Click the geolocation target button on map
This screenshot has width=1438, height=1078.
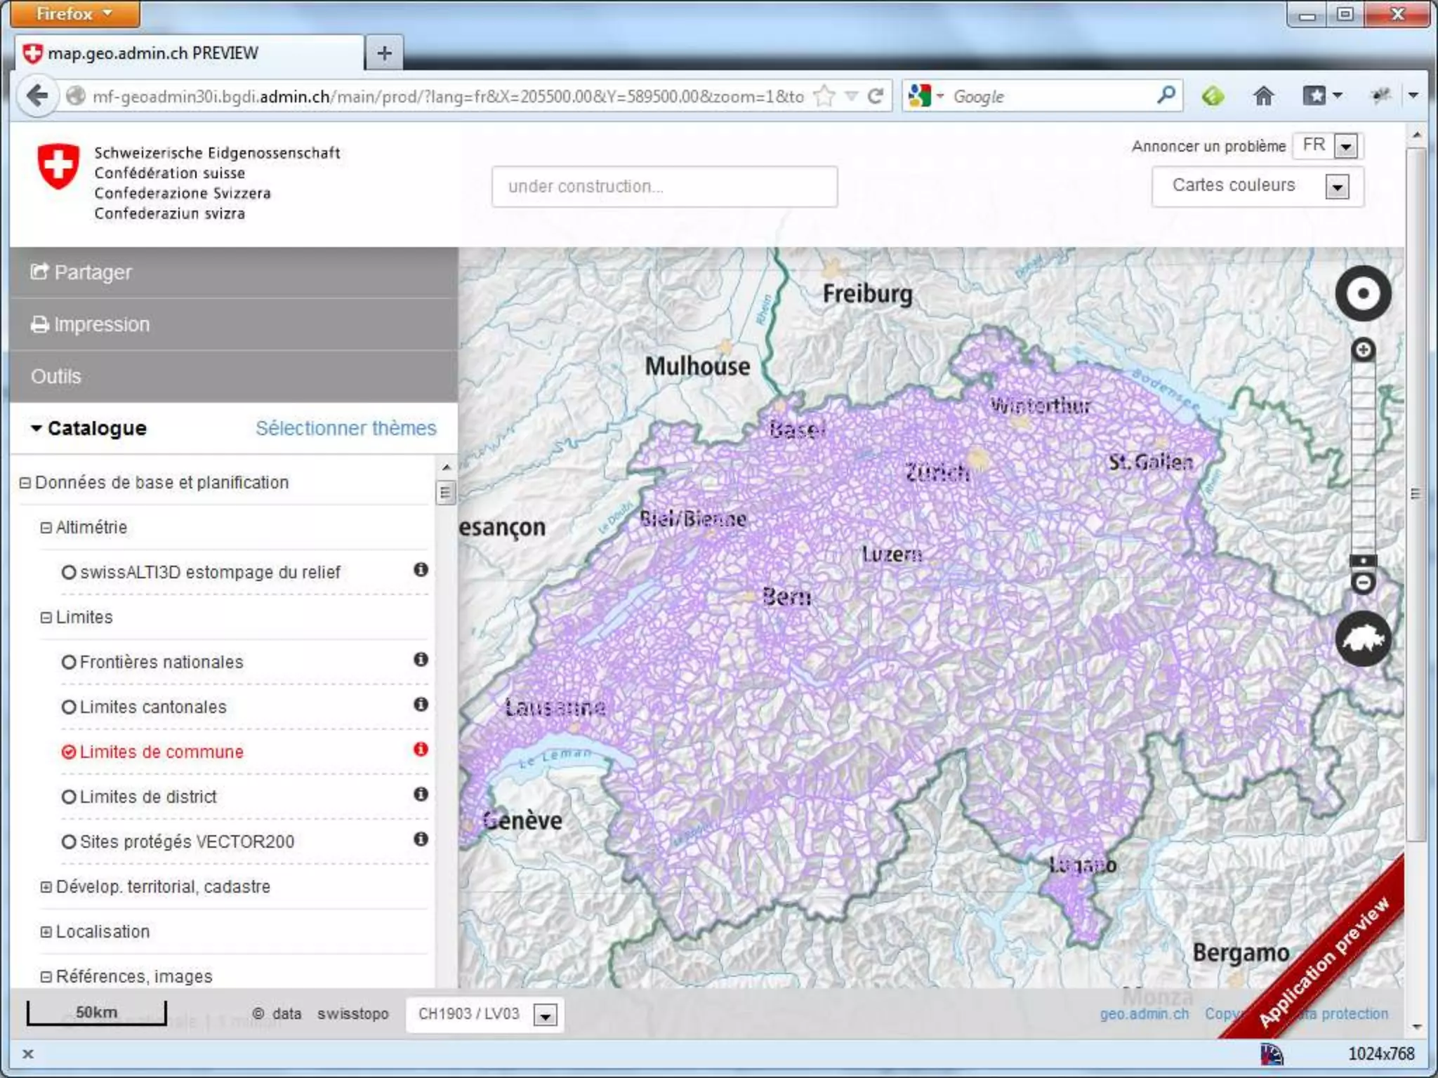(x=1363, y=293)
